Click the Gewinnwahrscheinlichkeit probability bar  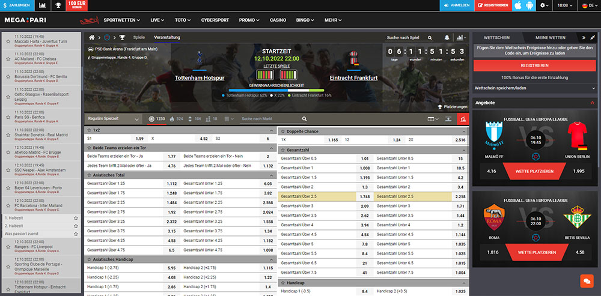276,91
